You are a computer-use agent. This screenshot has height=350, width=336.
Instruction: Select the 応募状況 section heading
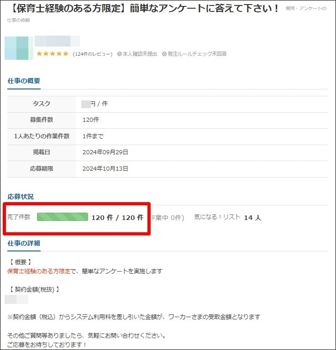(21, 197)
